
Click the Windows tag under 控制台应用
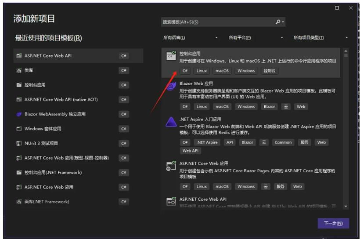pyautogui.click(x=246, y=71)
